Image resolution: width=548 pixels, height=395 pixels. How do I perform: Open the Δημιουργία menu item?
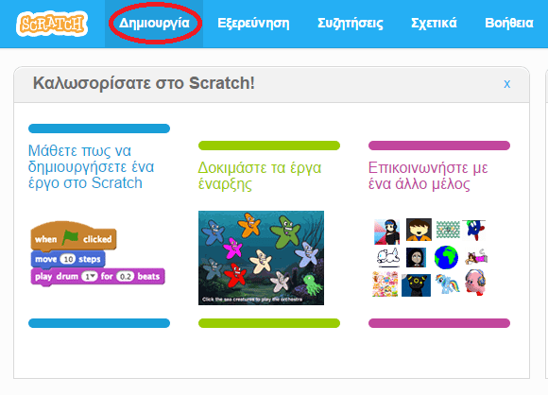[x=154, y=23]
